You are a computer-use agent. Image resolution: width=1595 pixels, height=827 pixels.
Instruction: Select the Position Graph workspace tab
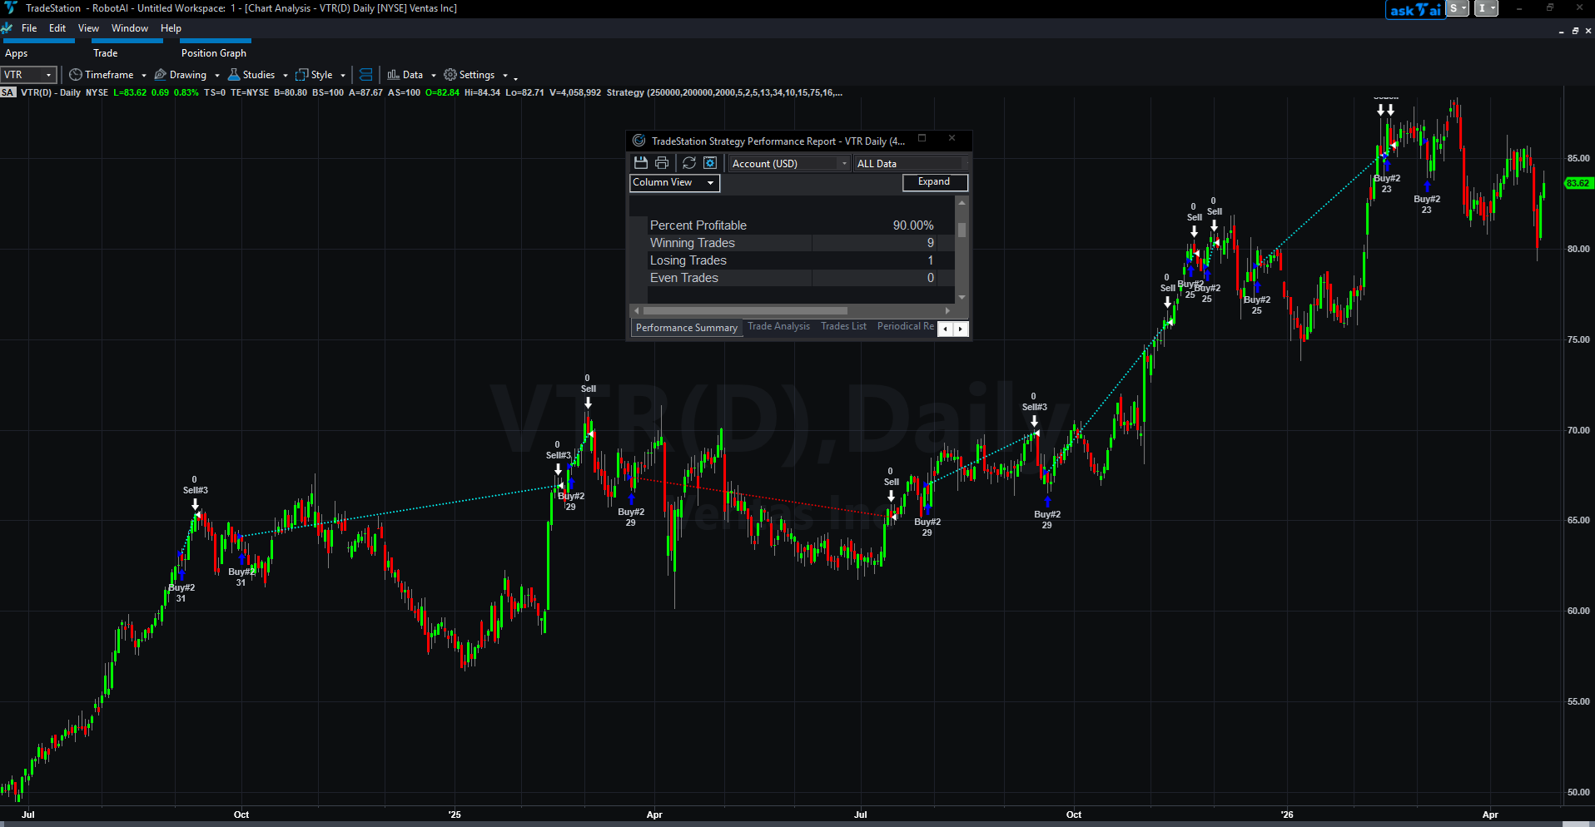tap(214, 53)
